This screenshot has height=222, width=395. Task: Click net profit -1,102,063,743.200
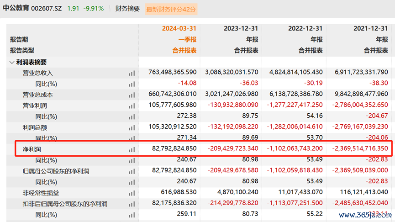pos(295,148)
